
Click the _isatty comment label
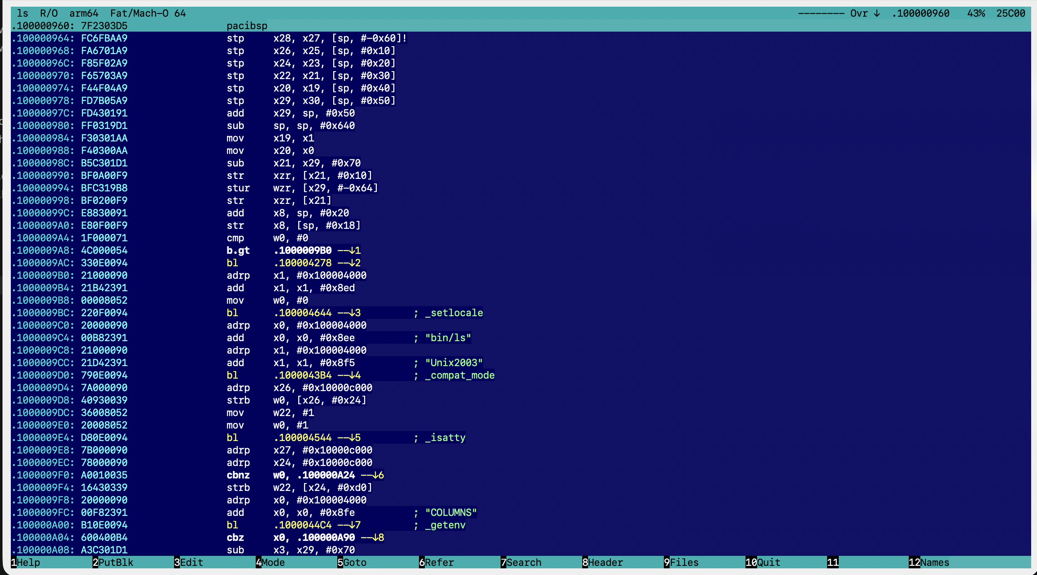(445, 438)
